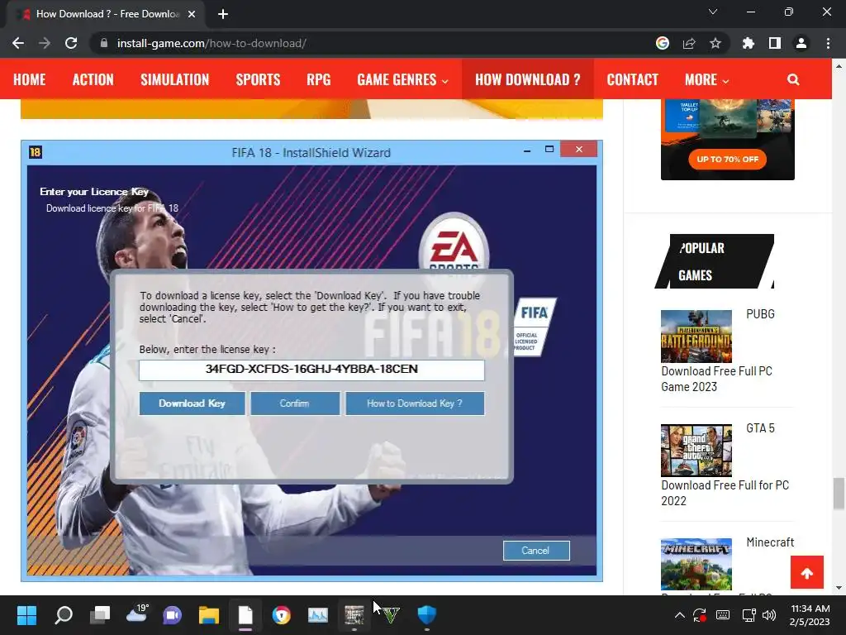Expand the MORE dropdown menu
Screen dimensions: 846x635
tap(707, 79)
